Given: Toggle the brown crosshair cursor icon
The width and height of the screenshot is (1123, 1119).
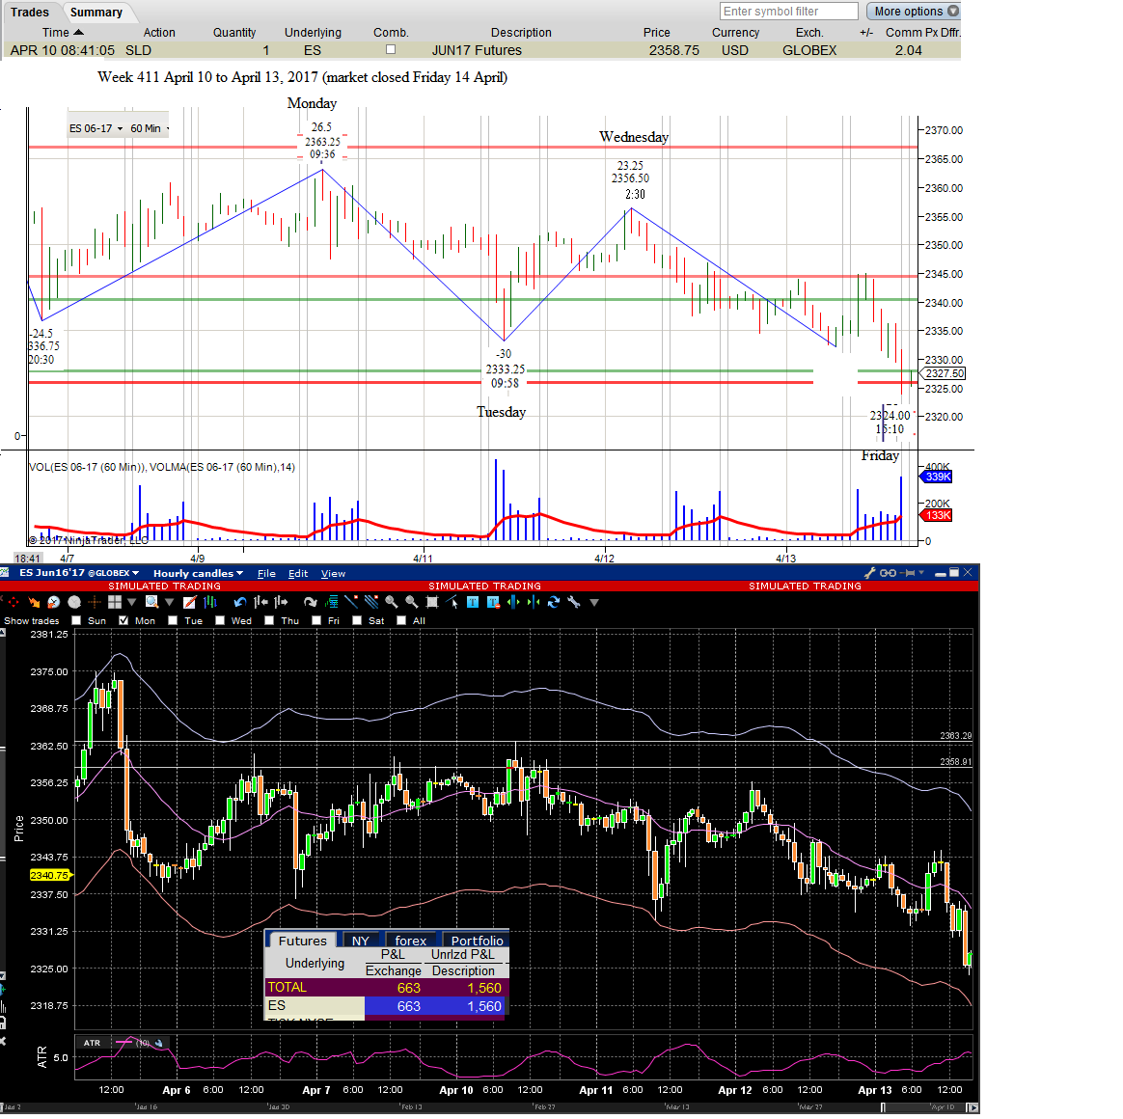Looking at the screenshot, I should 94,602.
